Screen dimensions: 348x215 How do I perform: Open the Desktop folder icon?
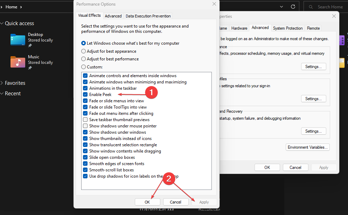(18, 40)
